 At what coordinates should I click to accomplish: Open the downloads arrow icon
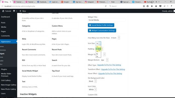(x=152, y=6)
